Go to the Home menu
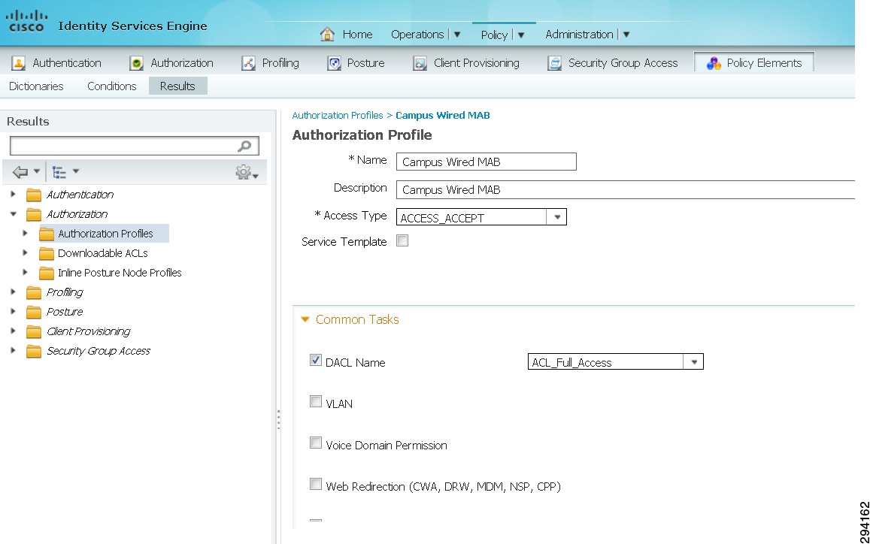The height and width of the screenshot is (544, 870). [357, 35]
